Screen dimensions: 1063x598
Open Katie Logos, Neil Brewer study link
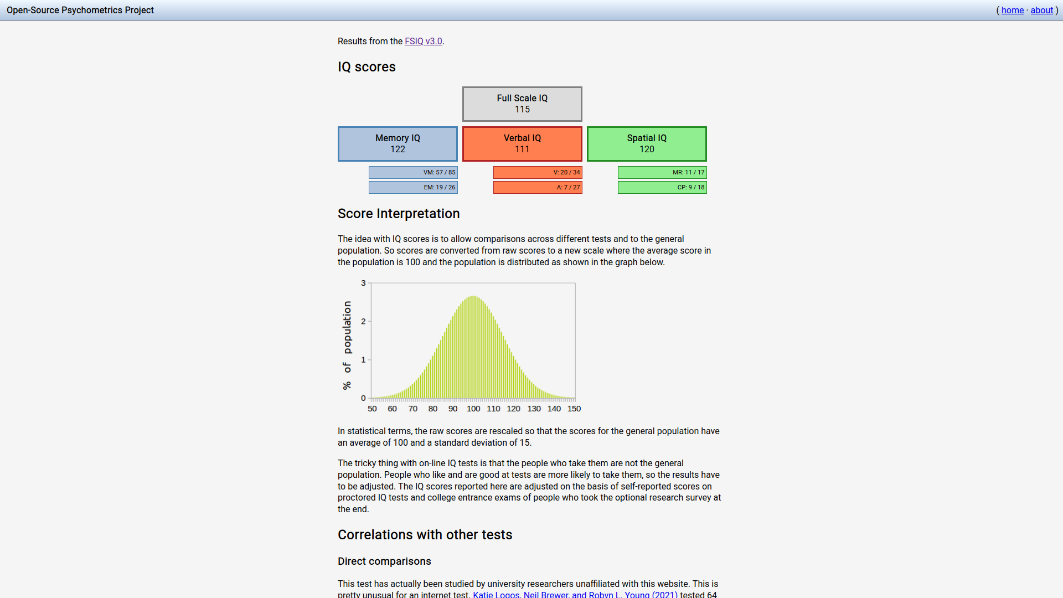click(575, 594)
